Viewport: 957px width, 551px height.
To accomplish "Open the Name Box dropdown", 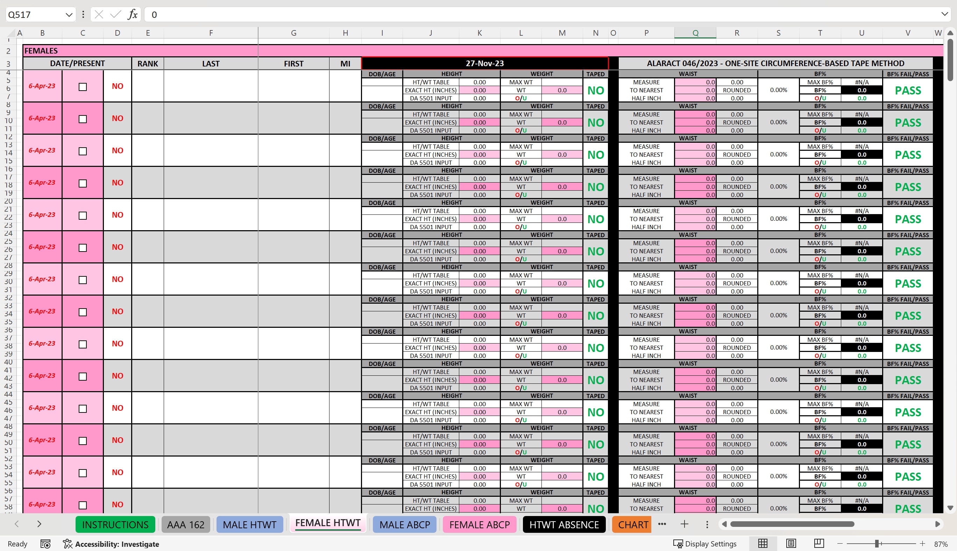I will click(x=69, y=14).
